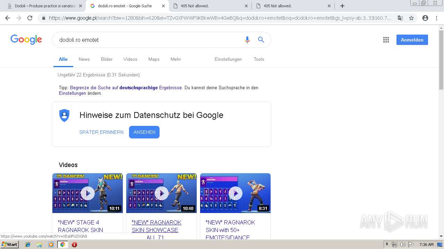
Task: Open media player icon in taskbar
Action: 51,245
